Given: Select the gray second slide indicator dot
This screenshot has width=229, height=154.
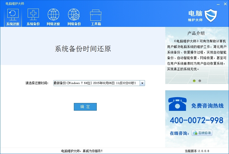Looking at the screenshot, I should [200, 81].
